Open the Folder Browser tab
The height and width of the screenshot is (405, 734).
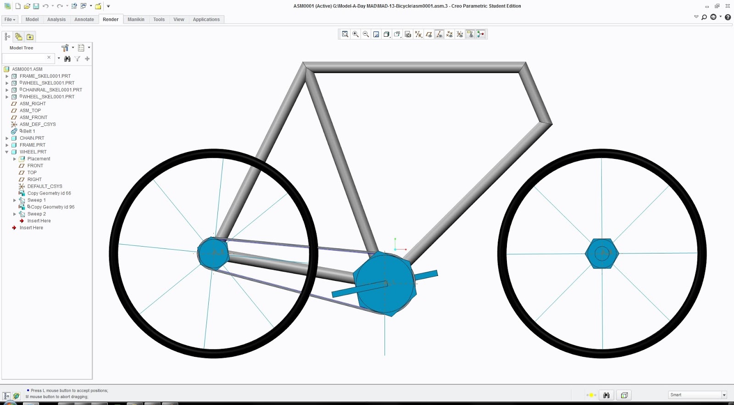[19, 37]
